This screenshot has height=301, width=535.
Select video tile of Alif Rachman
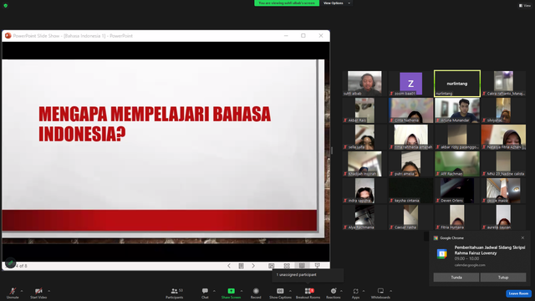point(457,164)
